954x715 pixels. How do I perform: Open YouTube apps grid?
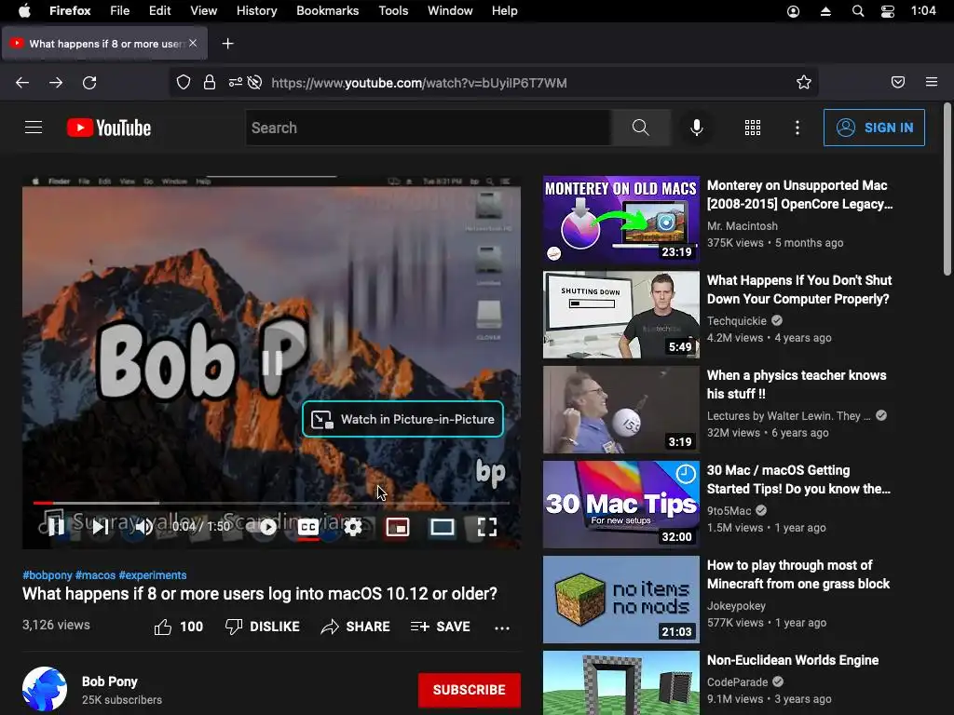click(753, 128)
